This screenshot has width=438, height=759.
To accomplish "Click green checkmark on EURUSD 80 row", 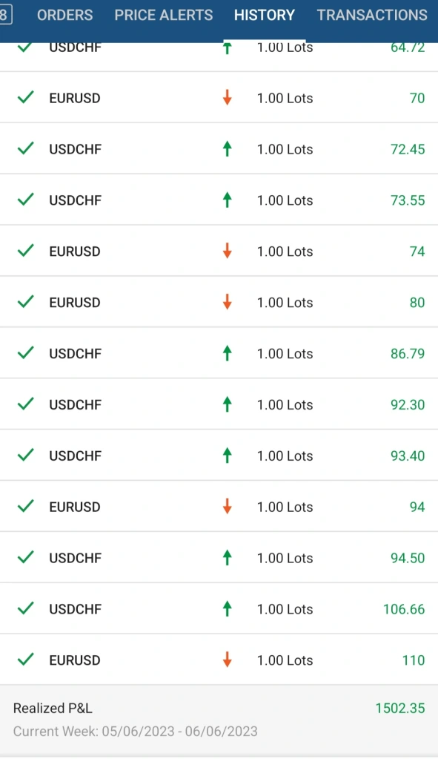I will click(26, 302).
